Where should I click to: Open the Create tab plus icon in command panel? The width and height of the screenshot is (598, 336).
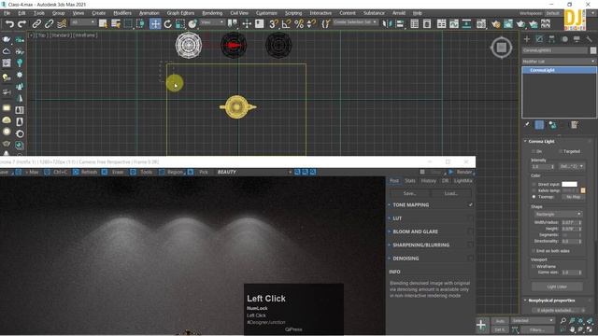pyautogui.click(x=527, y=39)
